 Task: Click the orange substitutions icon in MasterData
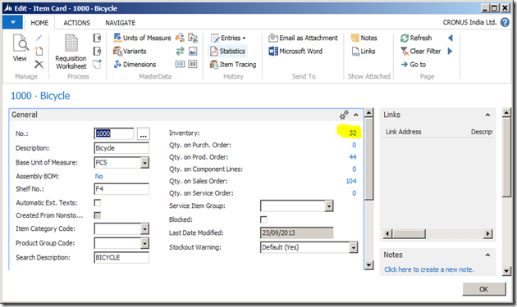(x=180, y=38)
